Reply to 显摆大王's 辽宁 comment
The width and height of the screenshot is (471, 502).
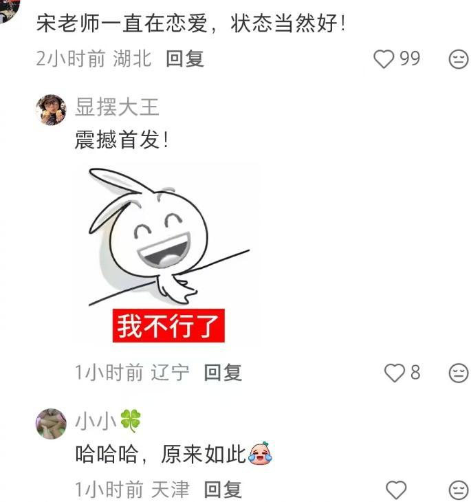click(x=223, y=373)
